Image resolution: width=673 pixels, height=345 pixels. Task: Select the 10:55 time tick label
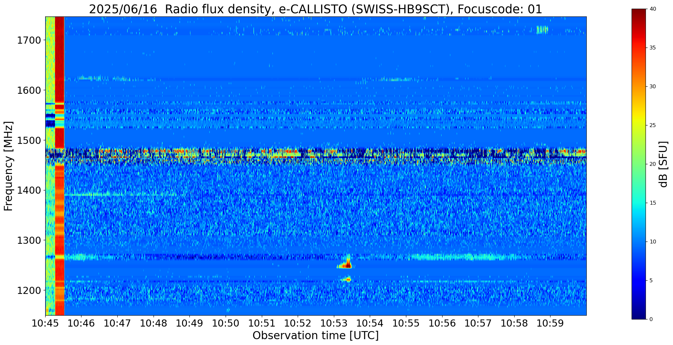pyautogui.click(x=406, y=323)
